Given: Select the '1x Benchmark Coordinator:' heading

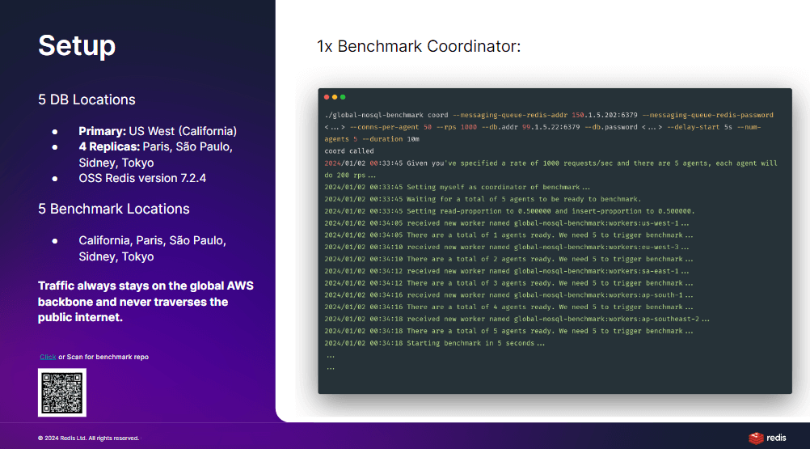Looking at the screenshot, I should coord(419,46).
